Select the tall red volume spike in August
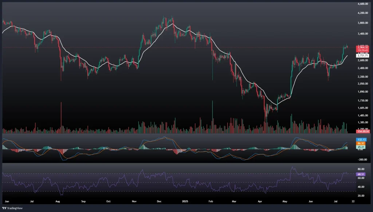The height and width of the screenshot is (212, 373). point(61,116)
